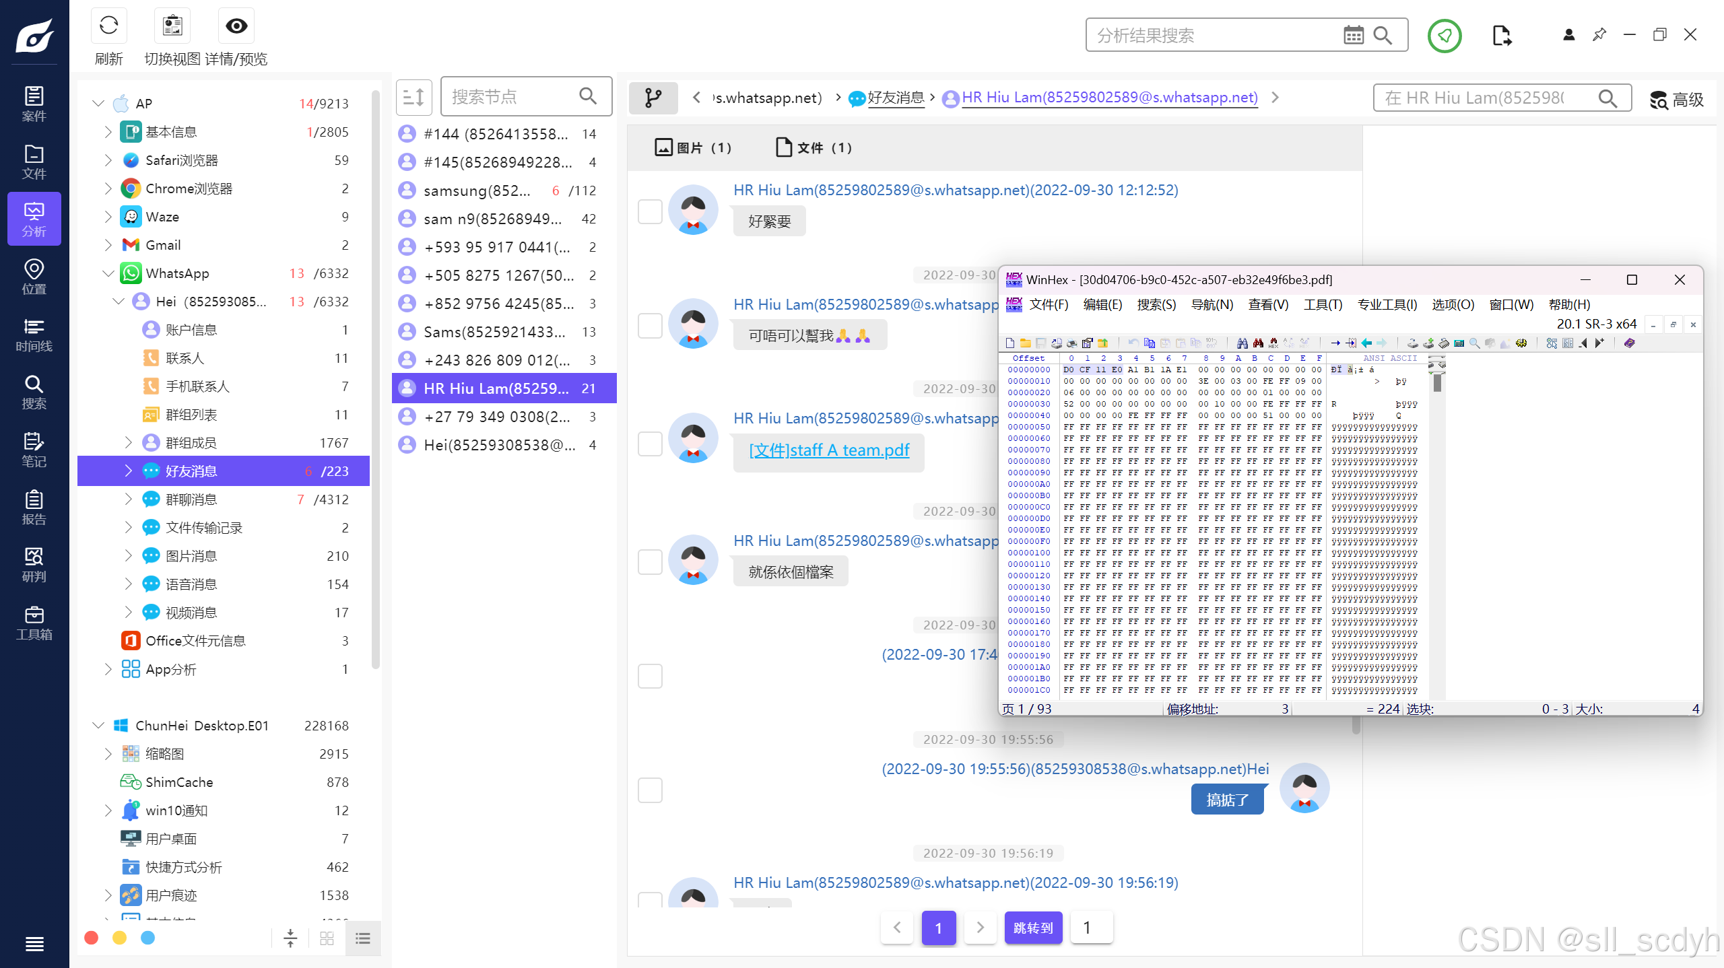Click the node sort order icon
Viewport: 1724px width, 968px height.
[x=413, y=98]
